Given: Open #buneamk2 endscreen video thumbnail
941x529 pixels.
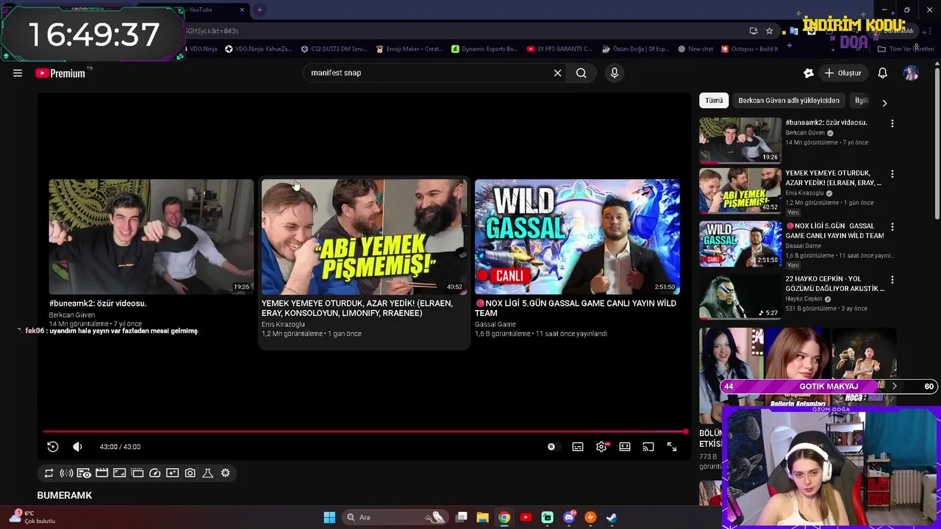Looking at the screenshot, I should click(x=151, y=237).
